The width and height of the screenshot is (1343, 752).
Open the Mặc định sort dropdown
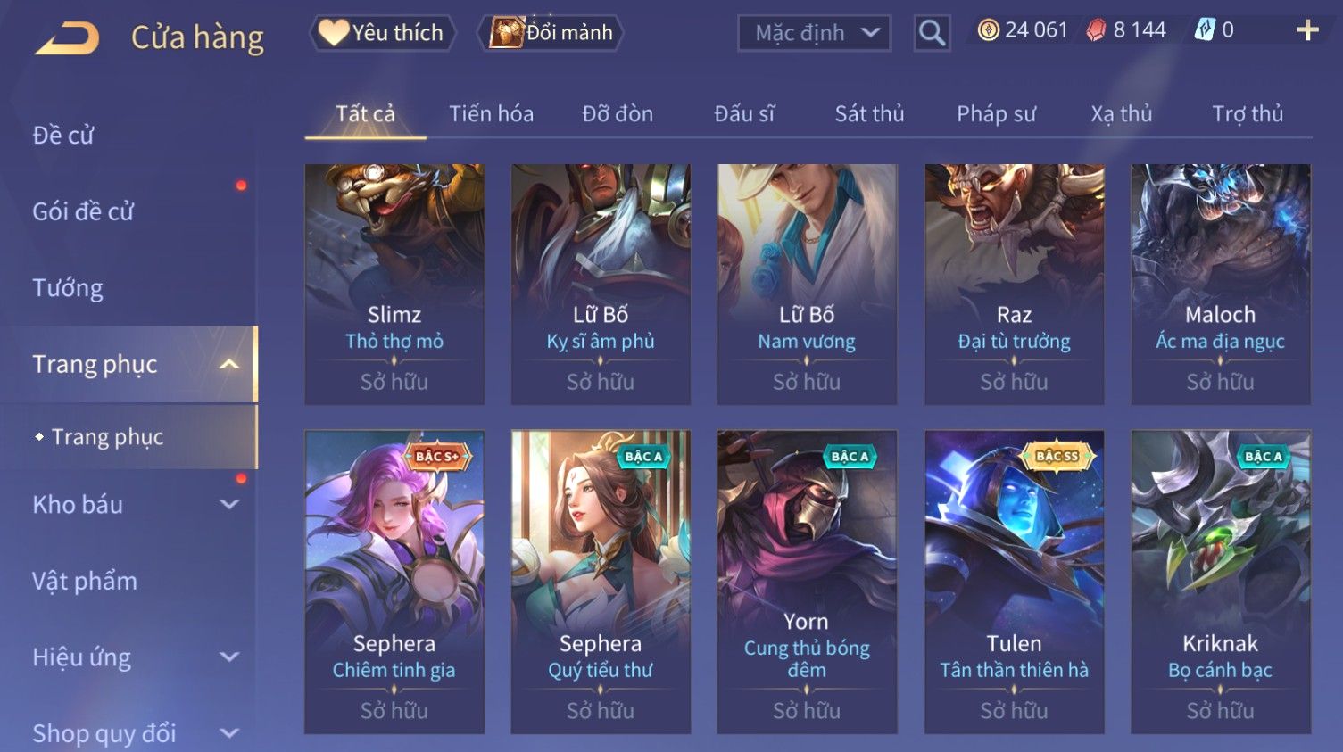[x=815, y=33]
